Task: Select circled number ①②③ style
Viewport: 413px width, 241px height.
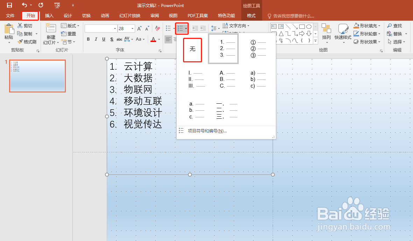Action: (258, 49)
